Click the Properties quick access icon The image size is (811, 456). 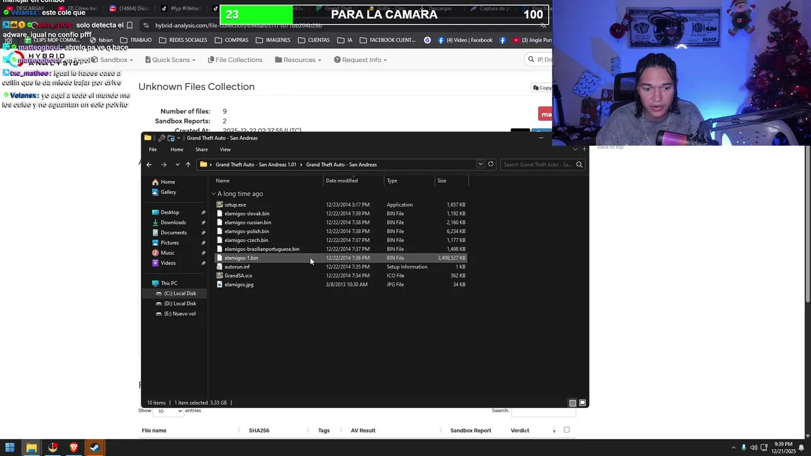click(162, 138)
